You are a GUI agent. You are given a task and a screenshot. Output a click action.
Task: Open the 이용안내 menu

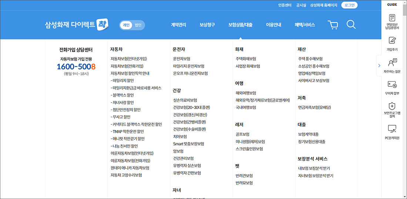pyautogui.click(x=273, y=25)
